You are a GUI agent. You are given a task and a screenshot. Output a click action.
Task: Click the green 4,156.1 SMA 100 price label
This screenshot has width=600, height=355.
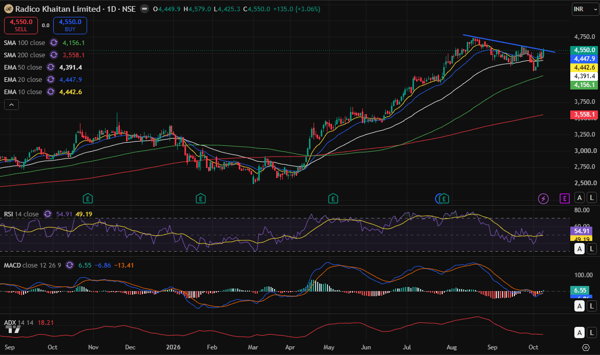584,85
